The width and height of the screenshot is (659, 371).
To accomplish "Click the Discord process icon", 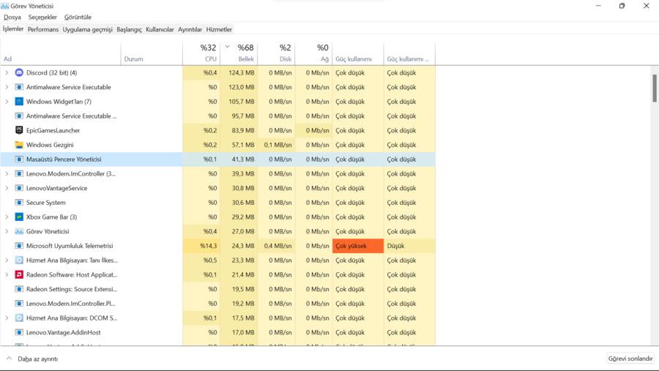I will pyautogui.click(x=19, y=72).
